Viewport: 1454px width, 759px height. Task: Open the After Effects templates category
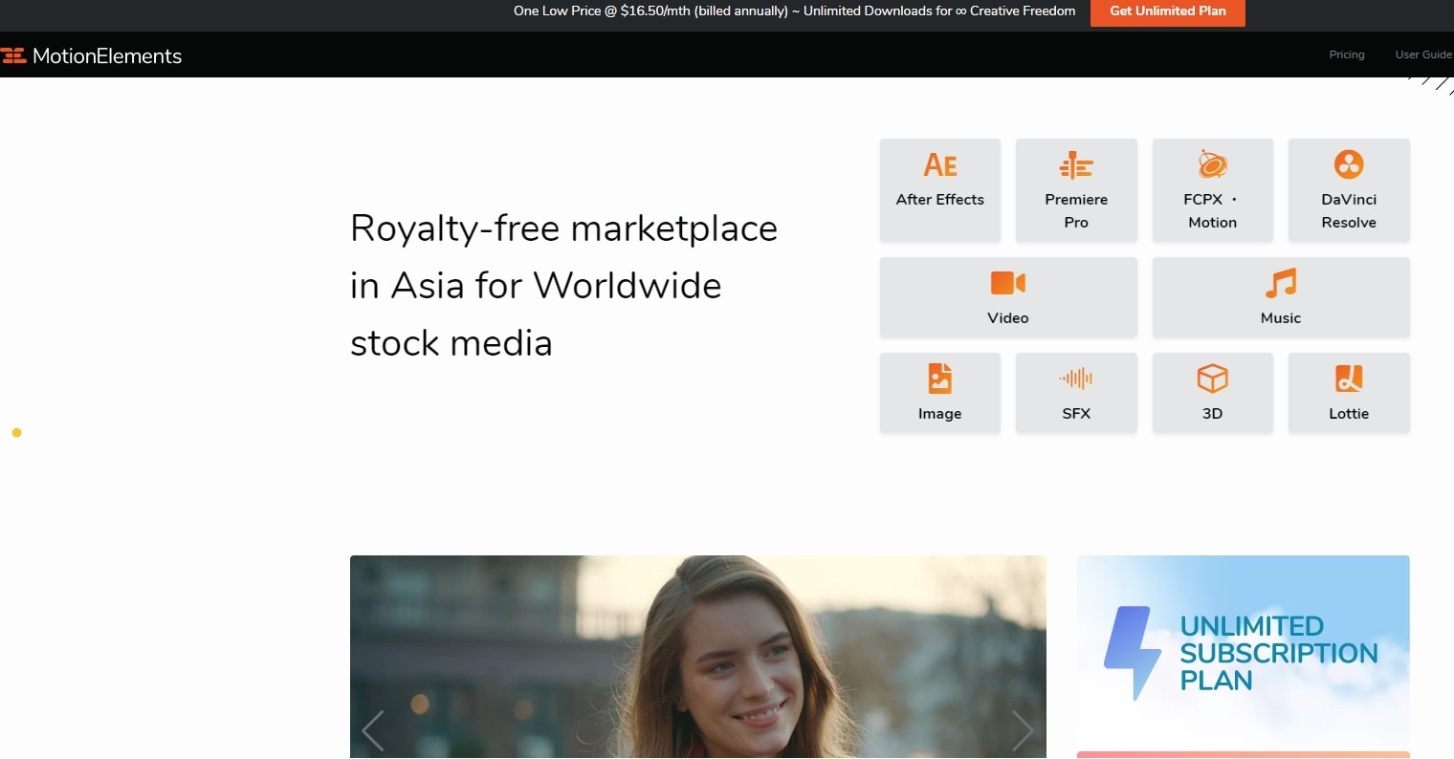coord(939,190)
